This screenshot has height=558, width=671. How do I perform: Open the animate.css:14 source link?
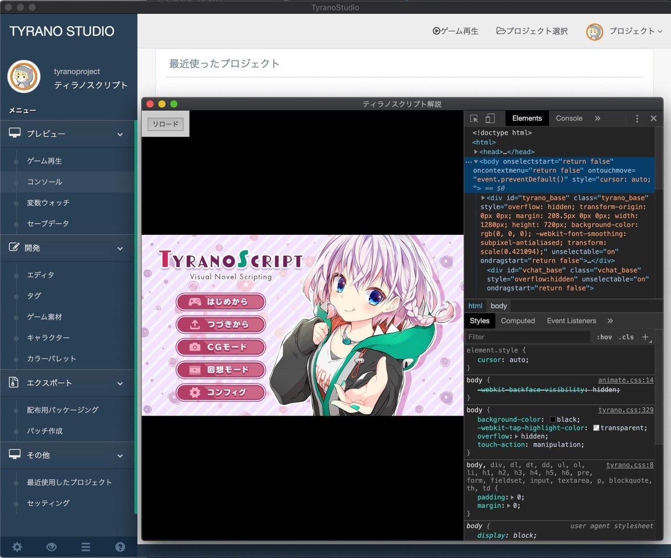[625, 380]
